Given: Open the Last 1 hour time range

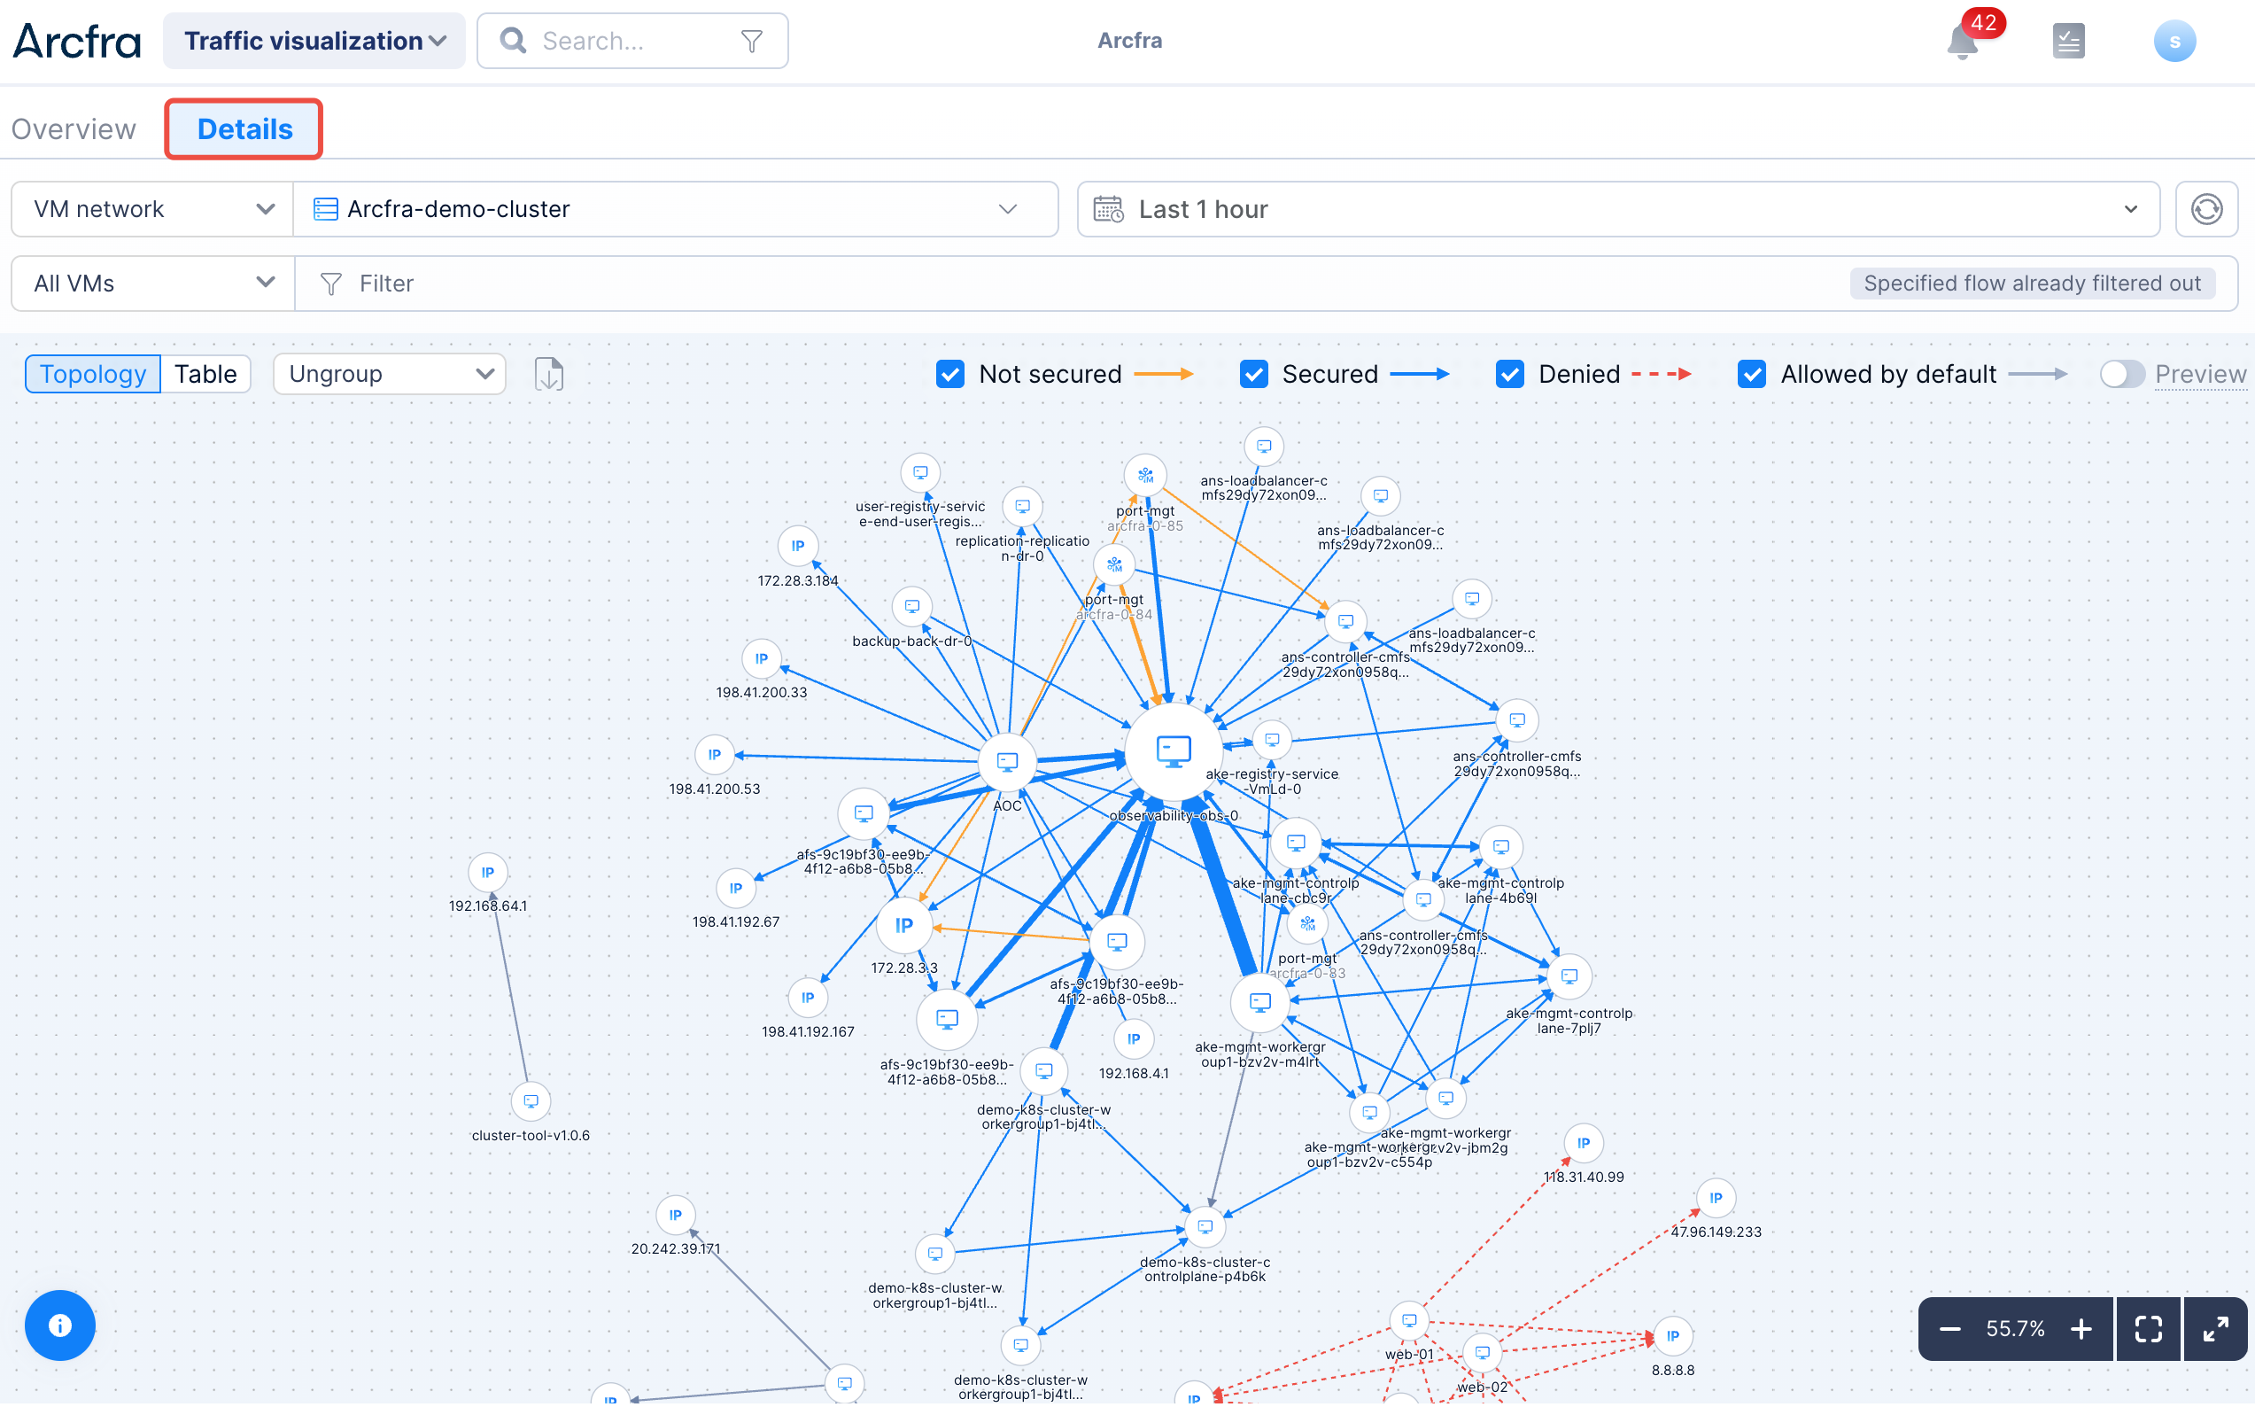Looking at the screenshot, I should pyautogui.click(x=1618, y=209).
